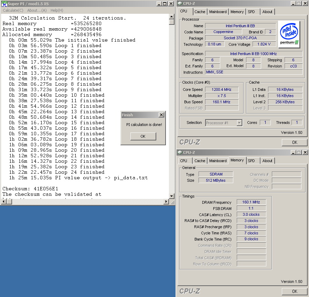309x297 pixels.
Task: Click Super PI vertical scrollbar up arrow
Action: [171, 17]
